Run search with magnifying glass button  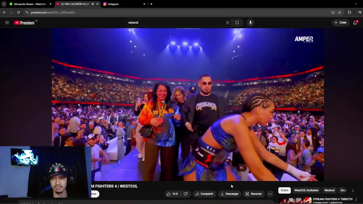237,23
